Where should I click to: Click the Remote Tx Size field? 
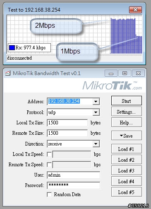click(x=67, y=133)
